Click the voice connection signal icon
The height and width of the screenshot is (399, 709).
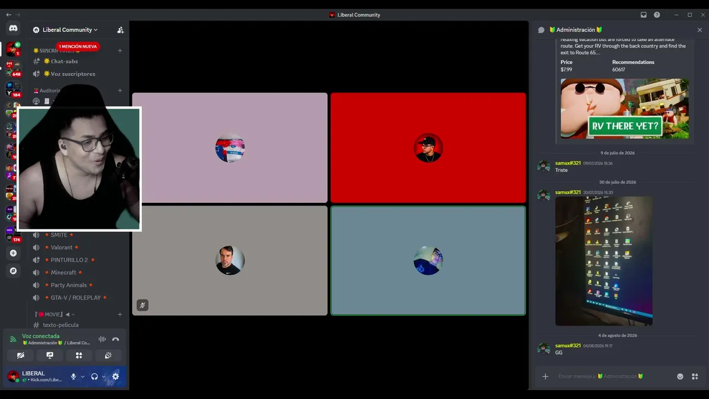[x=13, y=339]
